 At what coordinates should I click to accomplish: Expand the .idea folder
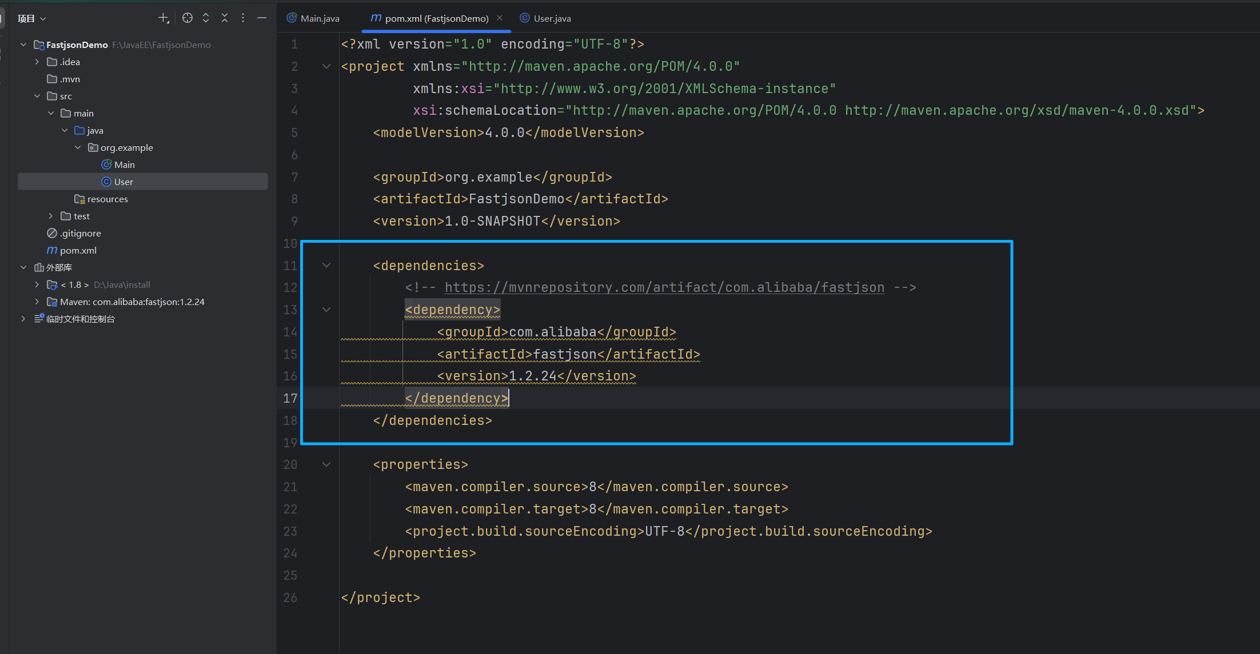click(37, 62)
